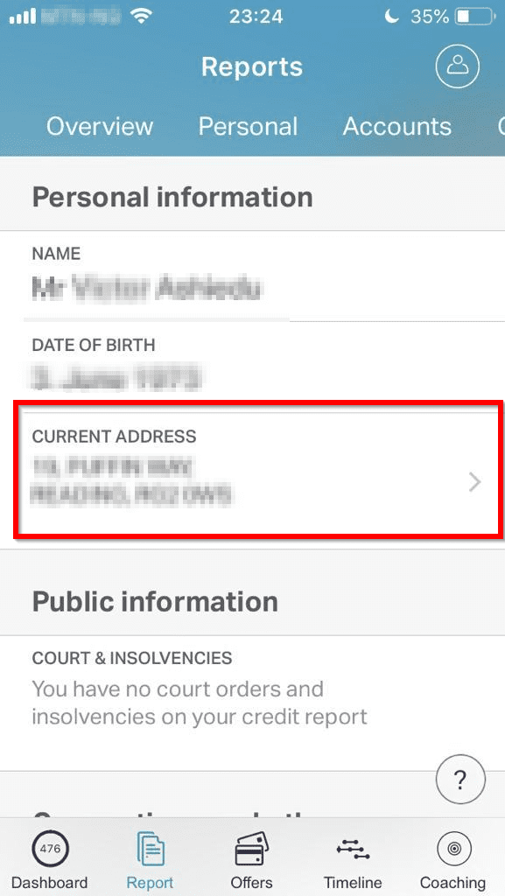Screen dimensions: 505x896
Task: Tap the Personal information section header
Action: point(172,197)
